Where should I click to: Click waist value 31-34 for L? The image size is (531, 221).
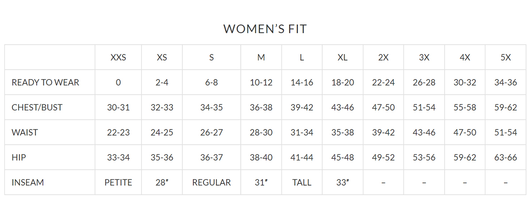302,133
